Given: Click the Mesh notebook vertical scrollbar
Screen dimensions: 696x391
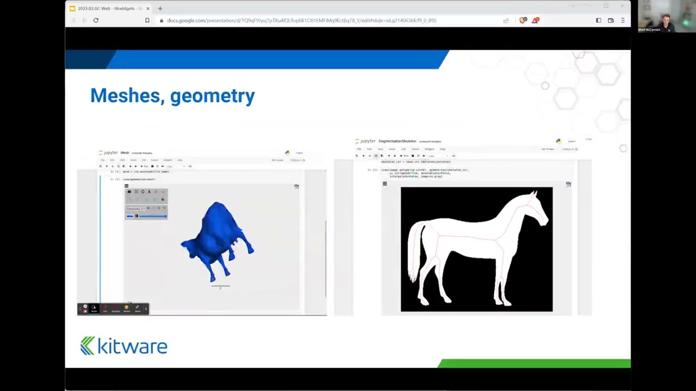Looking at the screenshot, I should pyautogui.click(x=326, y=259).
